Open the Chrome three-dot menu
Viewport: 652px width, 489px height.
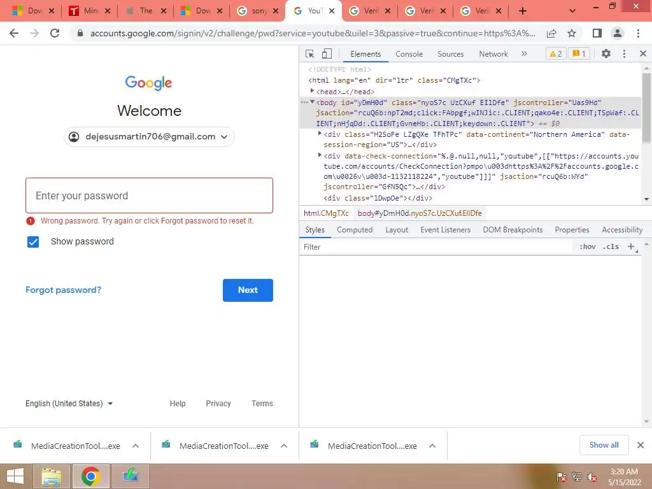point(638,33)
